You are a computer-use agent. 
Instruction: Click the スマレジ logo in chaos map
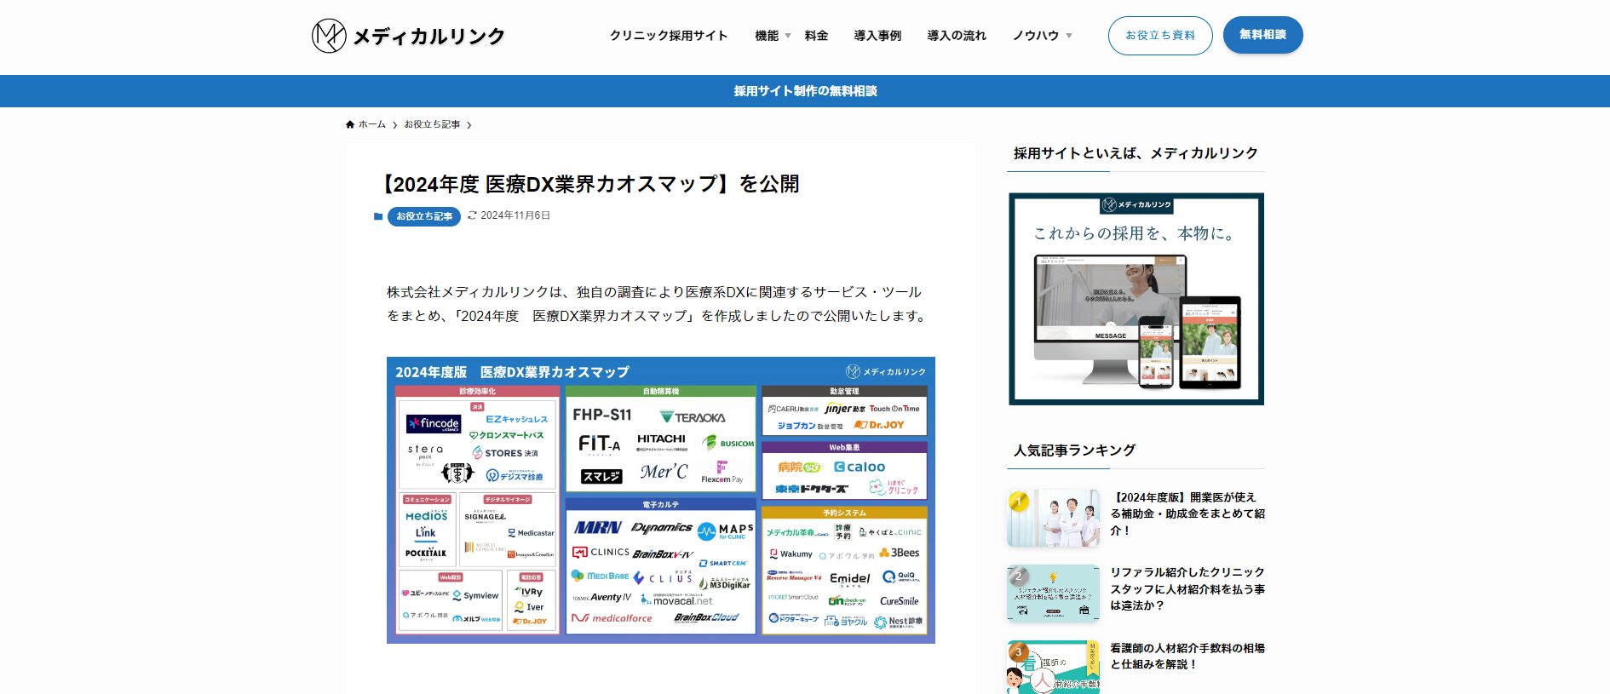601,476
